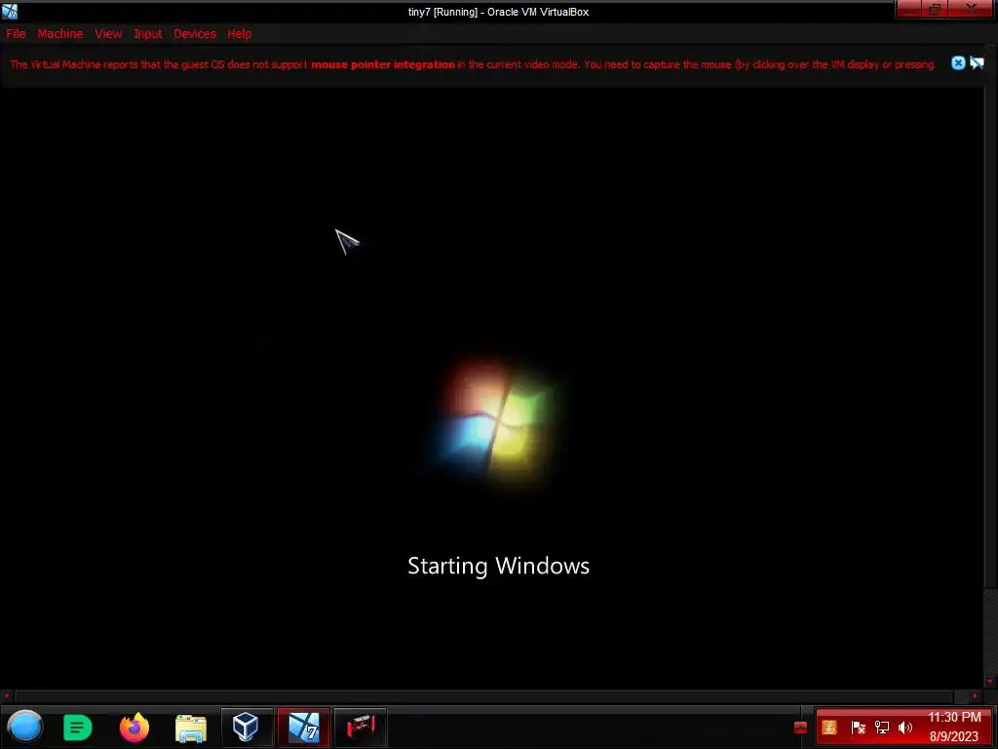Click the Starting Windows text in VM

tap(498, 566)
